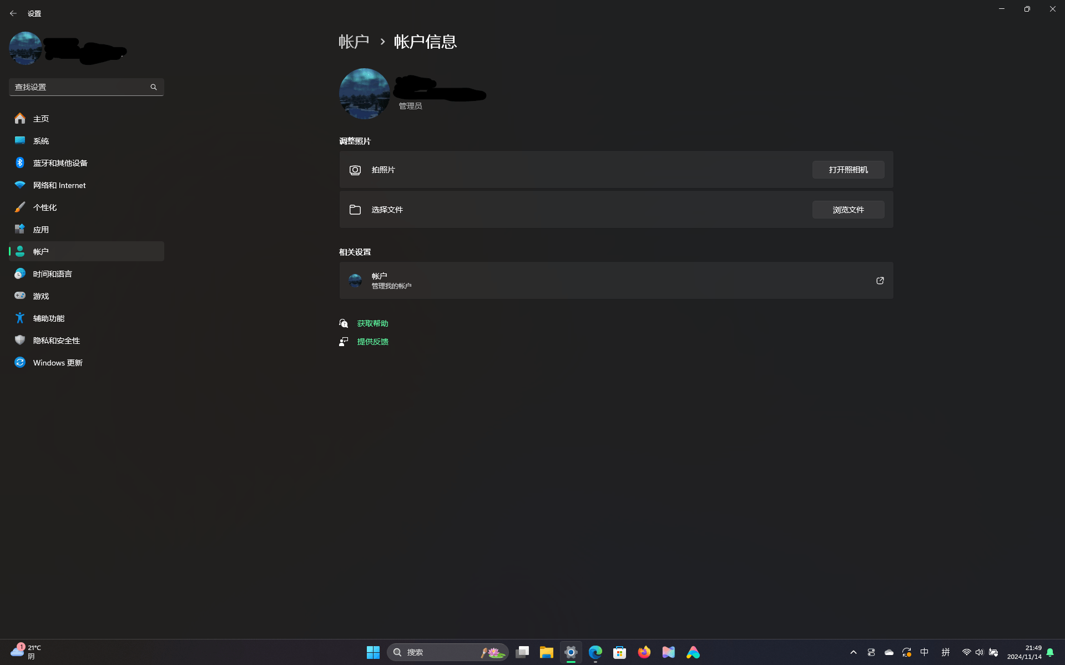Image resolution: width=1065 pixels, height=665 pixels.
Task: Open 个性化 section
Action: point(87,207)
